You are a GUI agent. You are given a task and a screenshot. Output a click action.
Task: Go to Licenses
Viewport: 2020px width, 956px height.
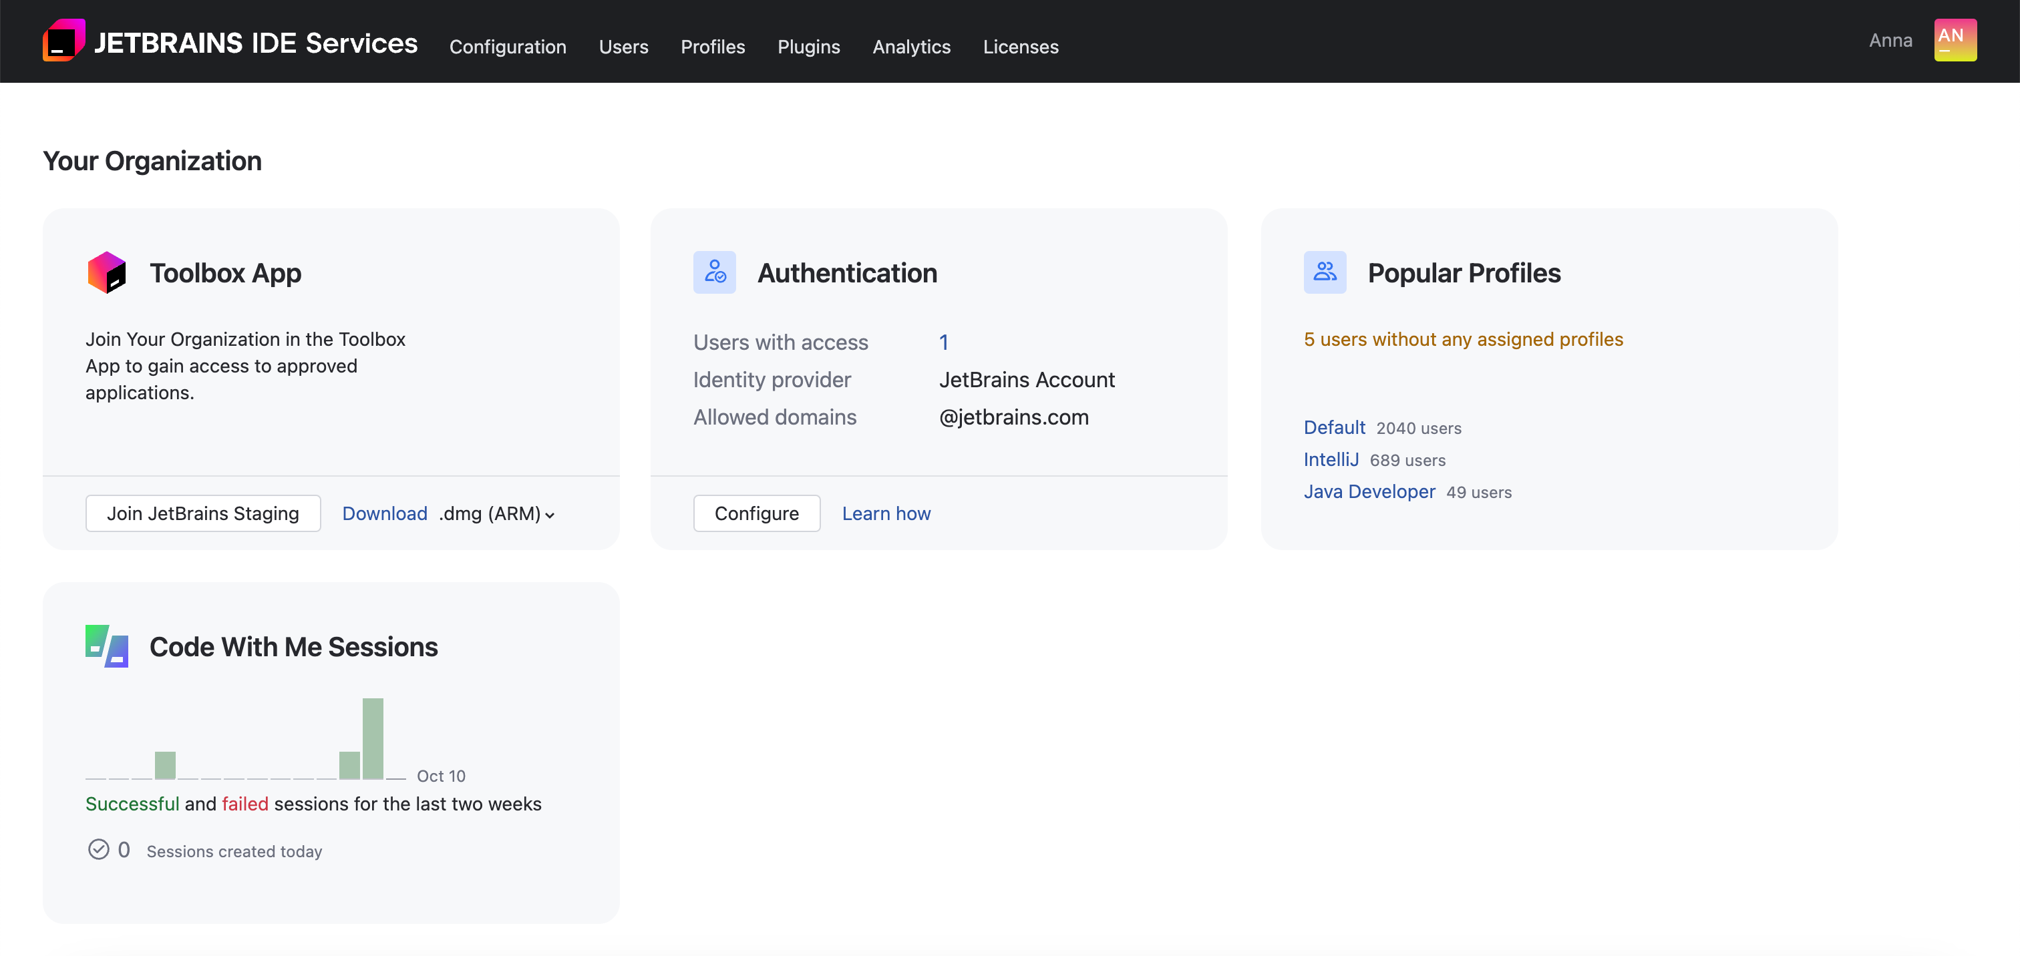[1020, 47]
